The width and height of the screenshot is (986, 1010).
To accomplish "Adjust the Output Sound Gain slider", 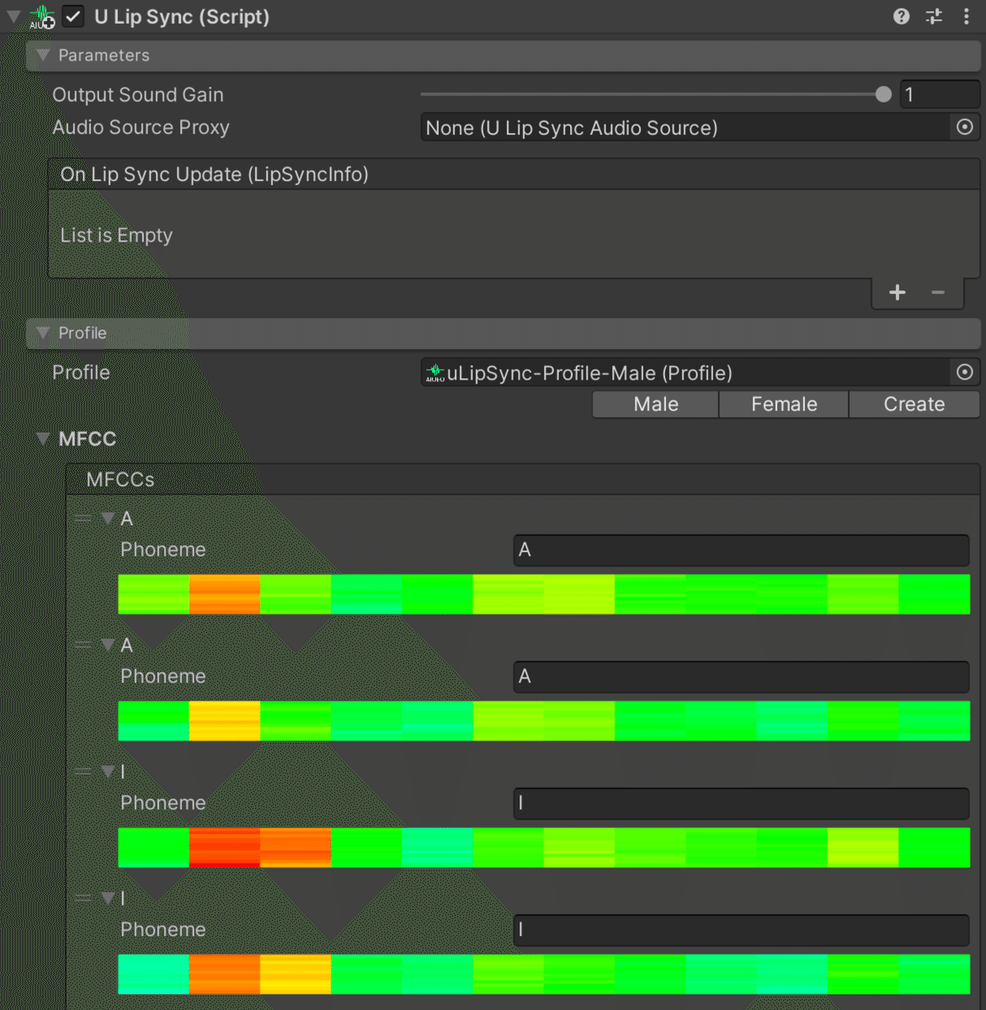I will tap(882, 94).
